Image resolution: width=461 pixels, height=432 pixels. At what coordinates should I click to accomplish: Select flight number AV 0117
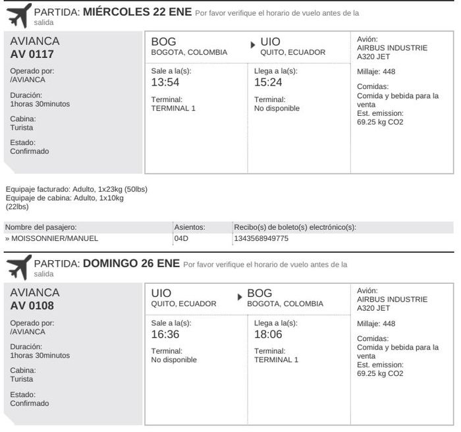point(32,55)
